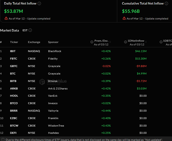Viewport: 172px width, 141px height.
Task: Click the Sponsor column header
Action: (x=53, y=42)
